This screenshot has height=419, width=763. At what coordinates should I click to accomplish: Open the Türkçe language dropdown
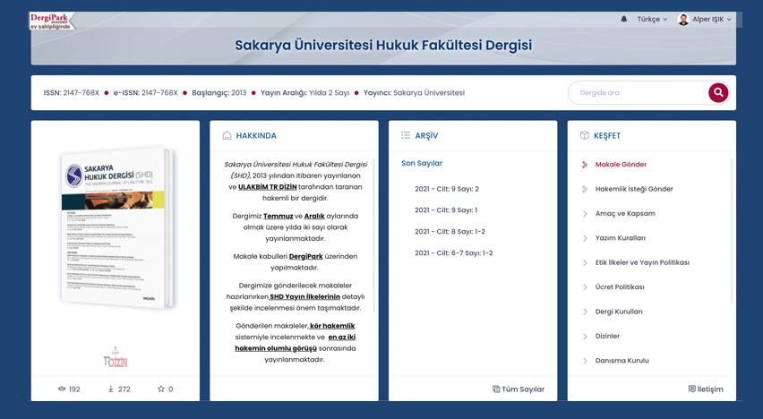(x=652, y=19)
